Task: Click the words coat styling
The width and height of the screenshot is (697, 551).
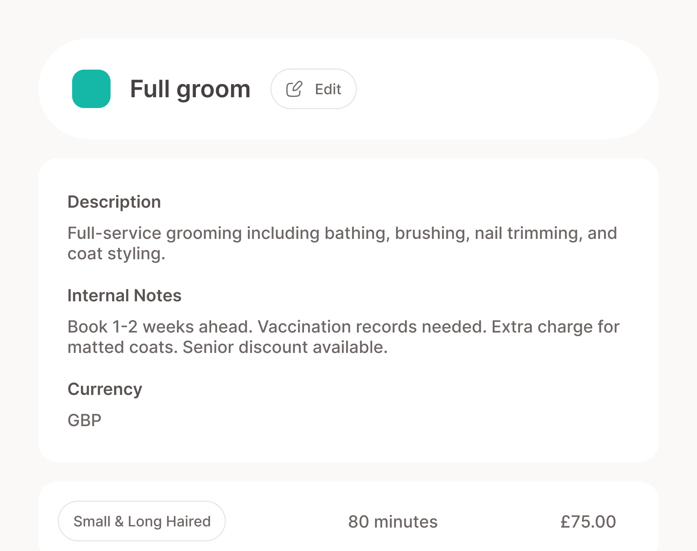Action: (x=116, y=254)
